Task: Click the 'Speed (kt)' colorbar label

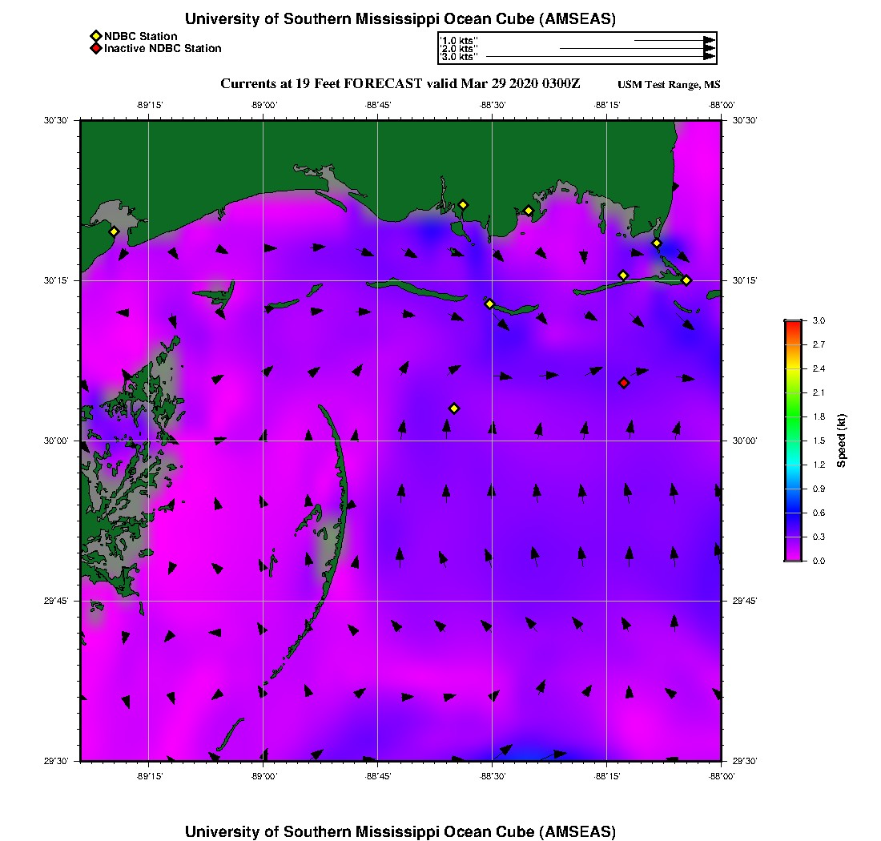Action: pos(842,441)
